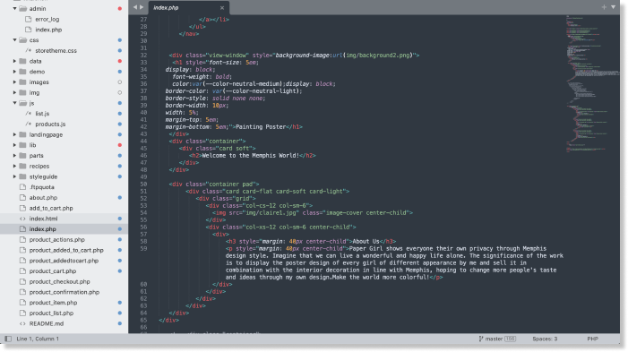Click css folder icon
Screen dimensions: 628x352
[22, 40]
